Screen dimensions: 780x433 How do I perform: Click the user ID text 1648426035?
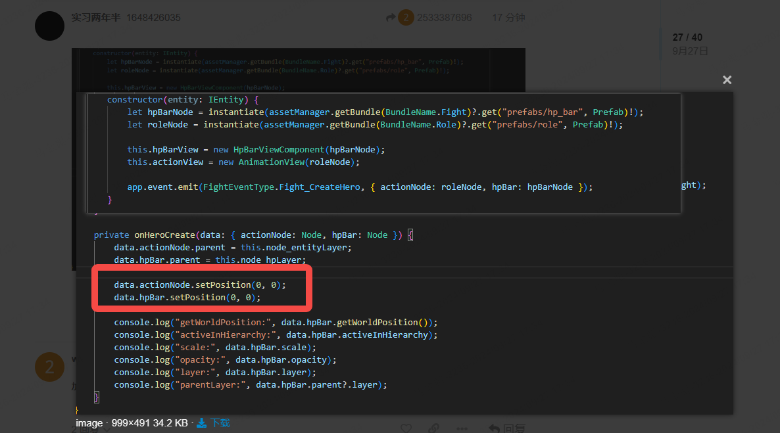click(x=153, y=18)
